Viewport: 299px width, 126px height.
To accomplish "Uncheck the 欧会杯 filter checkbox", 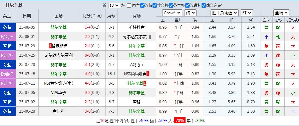I will pyautogui.click(x=155, y=6).
